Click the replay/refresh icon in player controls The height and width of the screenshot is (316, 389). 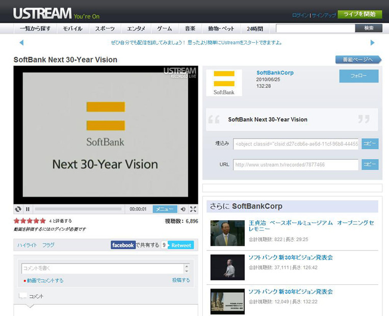click(18, 209)
